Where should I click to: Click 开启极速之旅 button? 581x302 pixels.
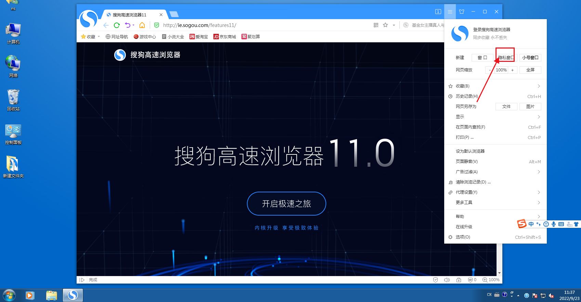pos(287,204)
